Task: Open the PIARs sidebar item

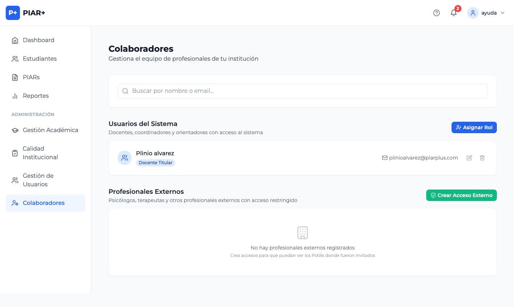Action: [x=31, y=77]
